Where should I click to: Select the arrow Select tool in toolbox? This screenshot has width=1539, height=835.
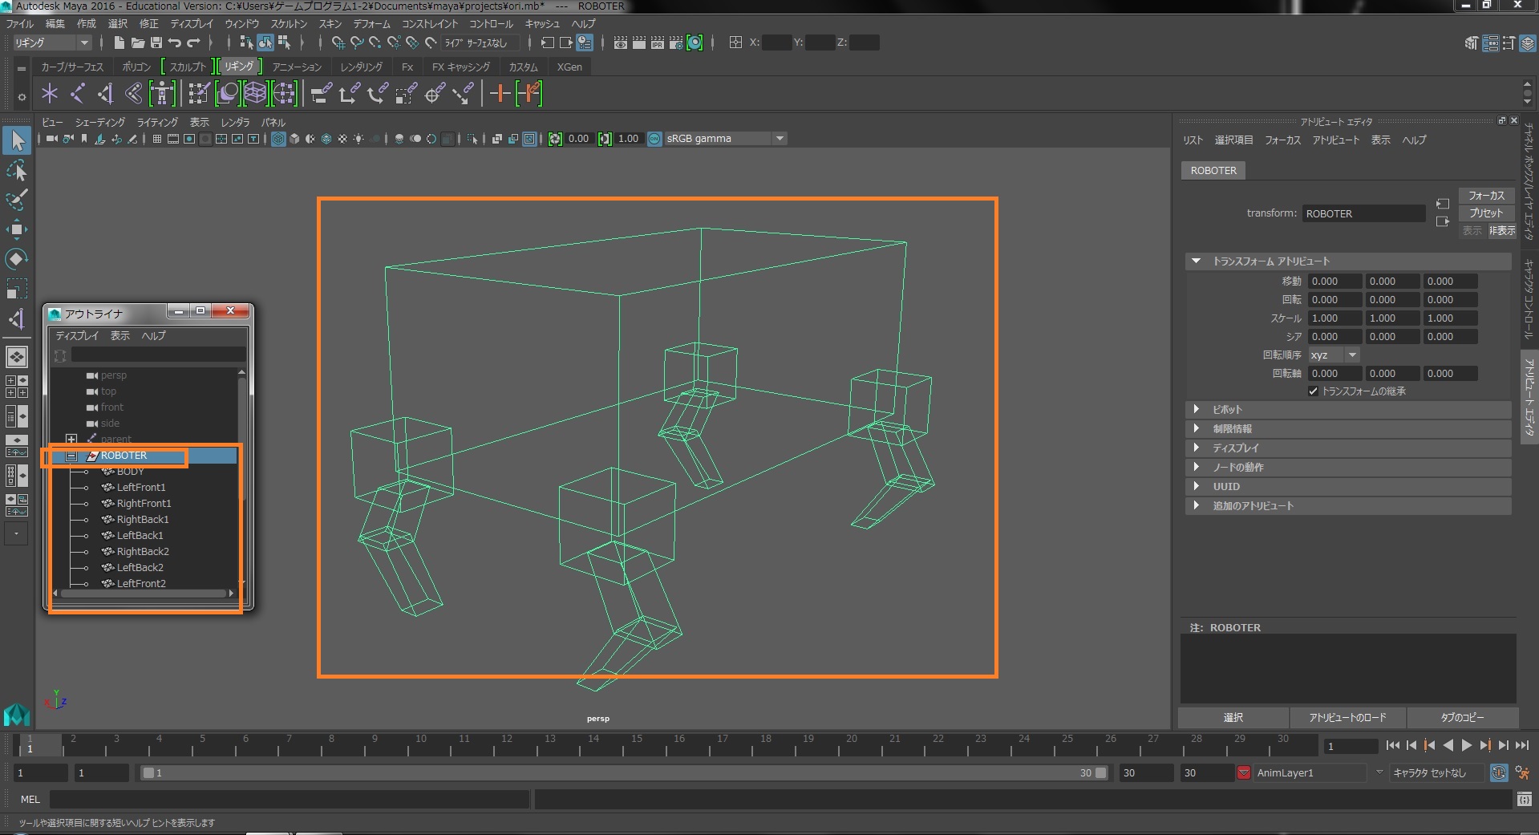[x=17, y=140]
